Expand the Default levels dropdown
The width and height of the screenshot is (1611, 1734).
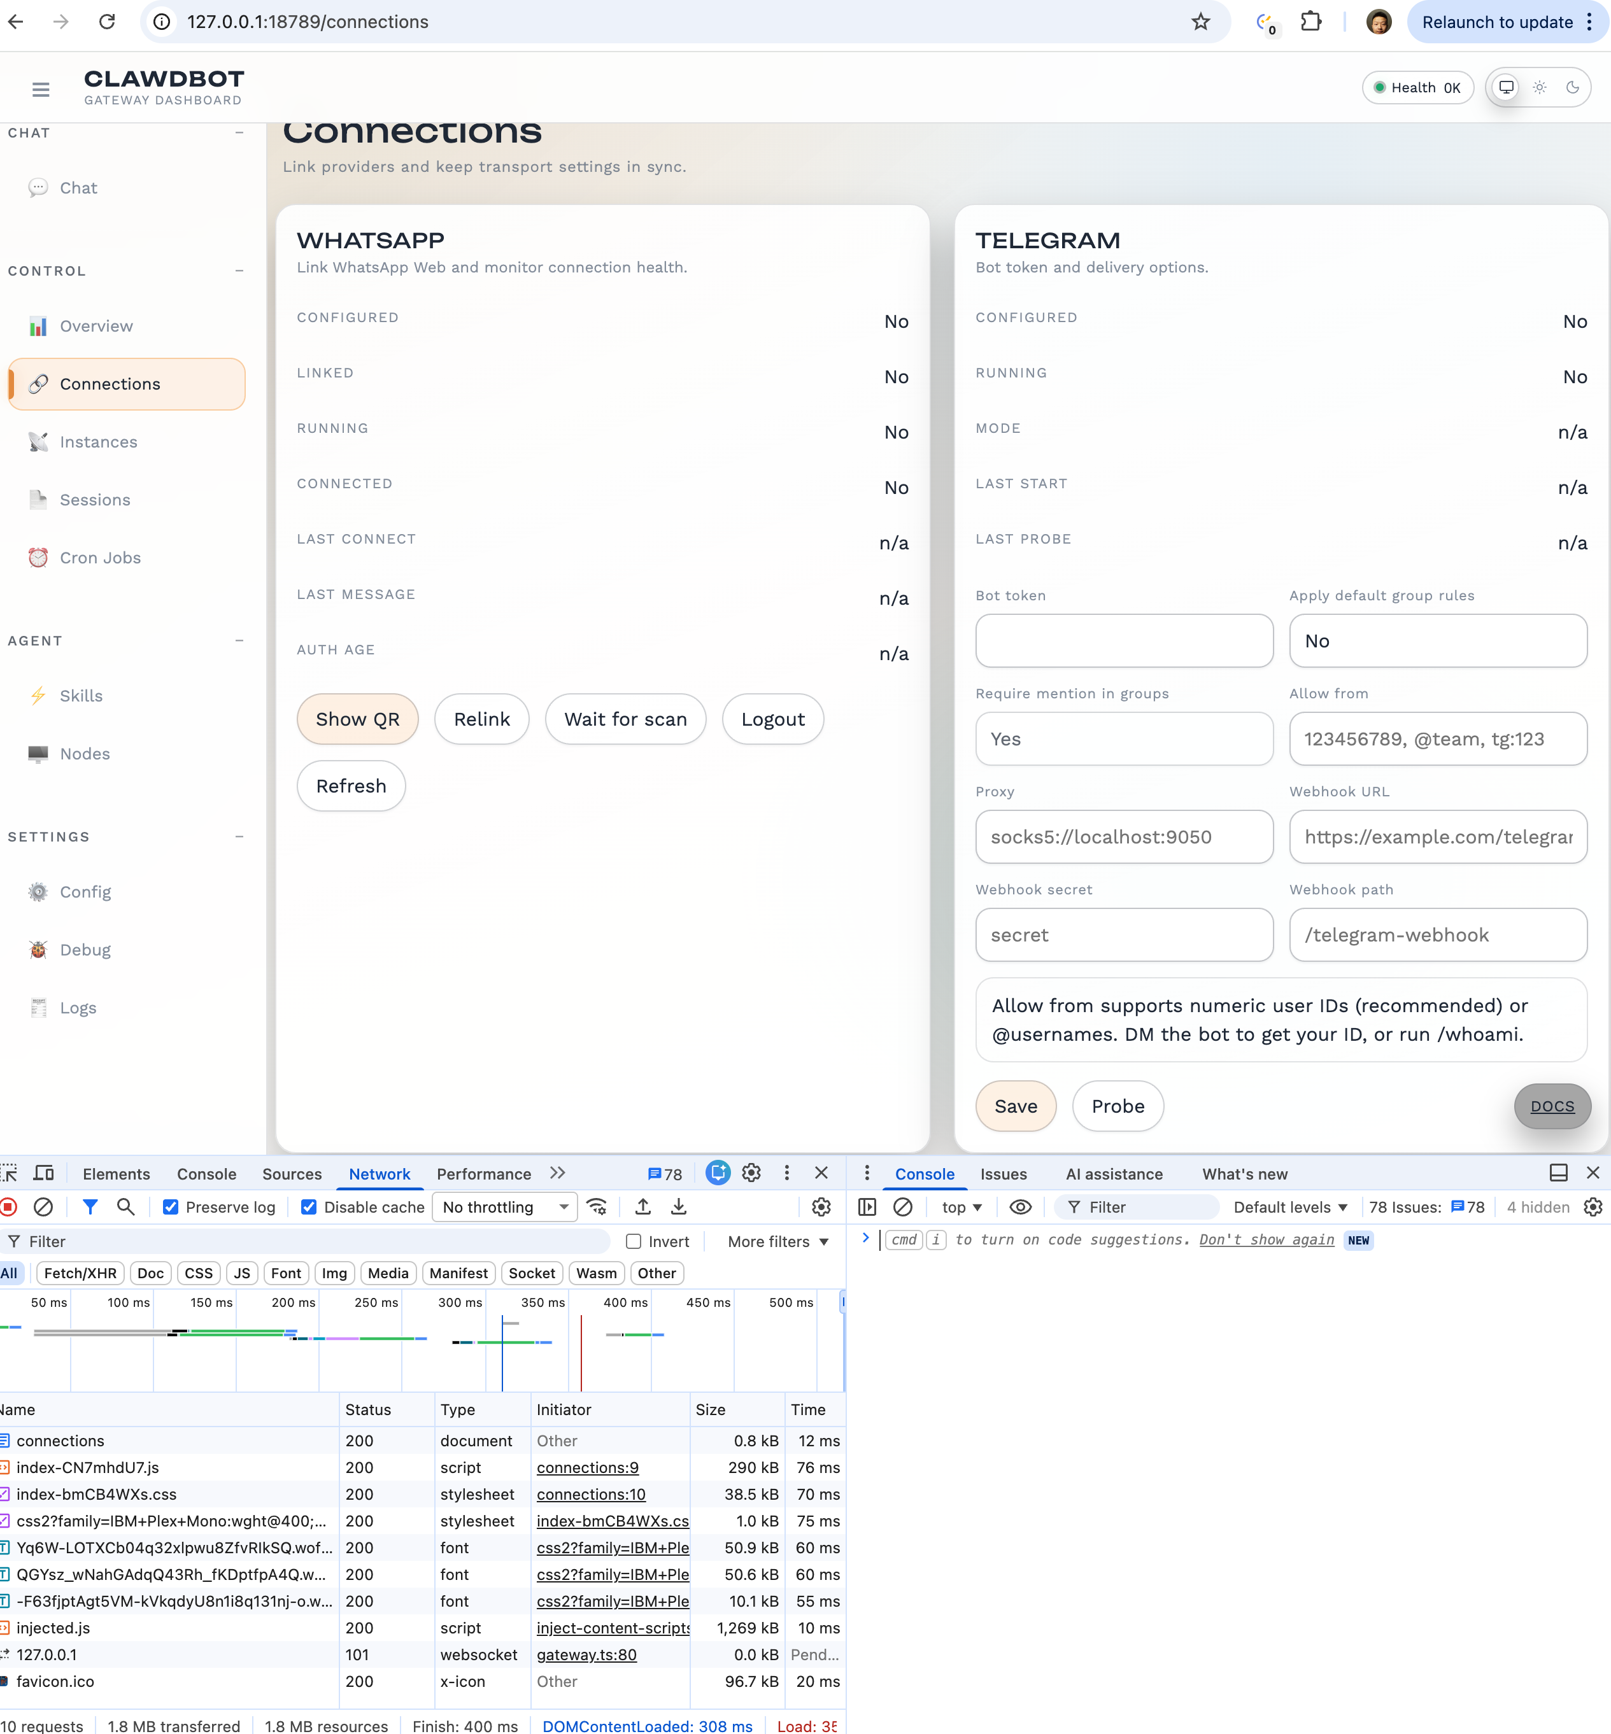[1290, 1207]
